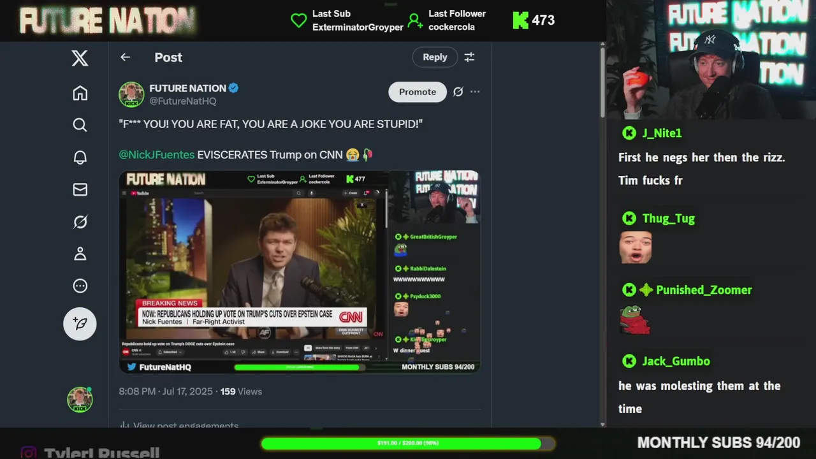Viewport: 816px width, 459px height.
Task: Click verified badge next to FUTURE NATION
Action: [x=234, y=88]
